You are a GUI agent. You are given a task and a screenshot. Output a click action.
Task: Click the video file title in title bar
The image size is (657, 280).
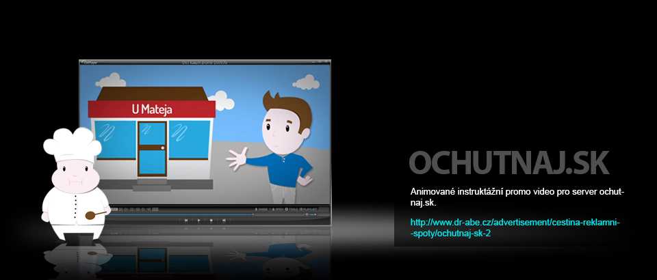pyautogui.click(x=205, y=63)
